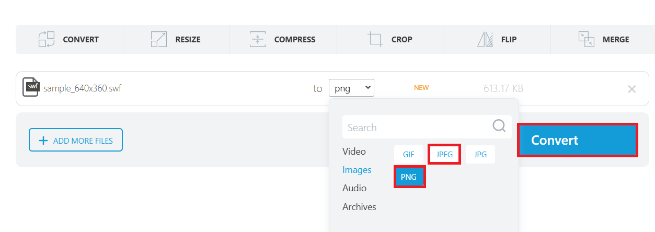Choose PNG as output format
The image size is (655, 232).
click(x=409, y=177)
